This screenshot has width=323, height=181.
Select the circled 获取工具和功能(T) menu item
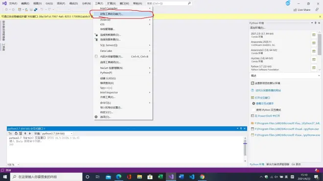pyautogui.click(x=123, y=14)
